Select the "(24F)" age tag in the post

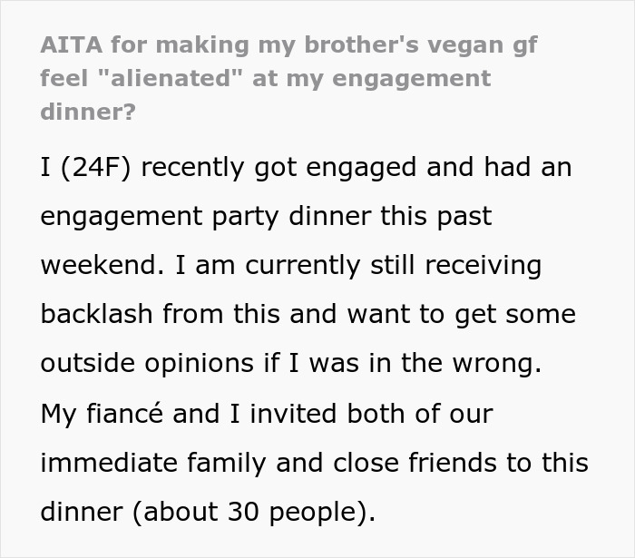click(x=99, y=168)
